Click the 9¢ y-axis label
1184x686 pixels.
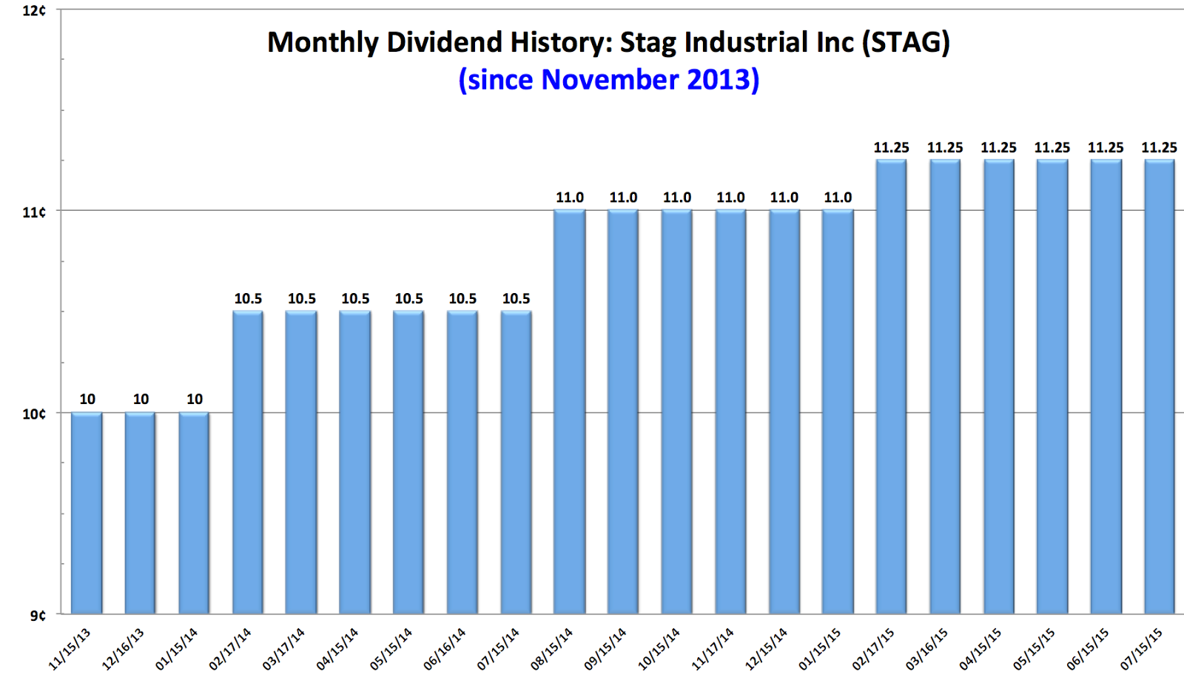[x=37, y=615]
